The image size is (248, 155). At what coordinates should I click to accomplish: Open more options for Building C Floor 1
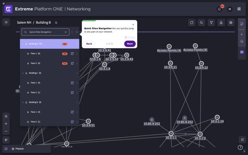[x=77, y=83]
